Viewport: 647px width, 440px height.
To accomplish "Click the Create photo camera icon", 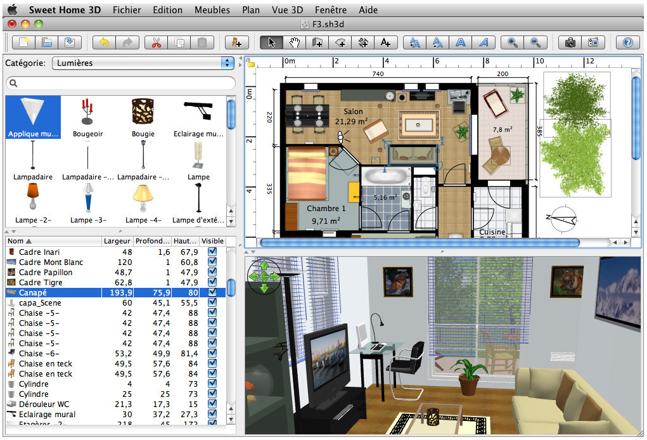I will 570,42.
